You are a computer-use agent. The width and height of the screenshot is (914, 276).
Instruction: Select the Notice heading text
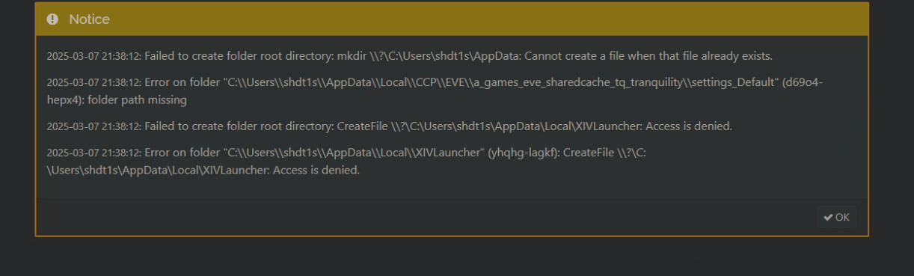pos(89,19)
